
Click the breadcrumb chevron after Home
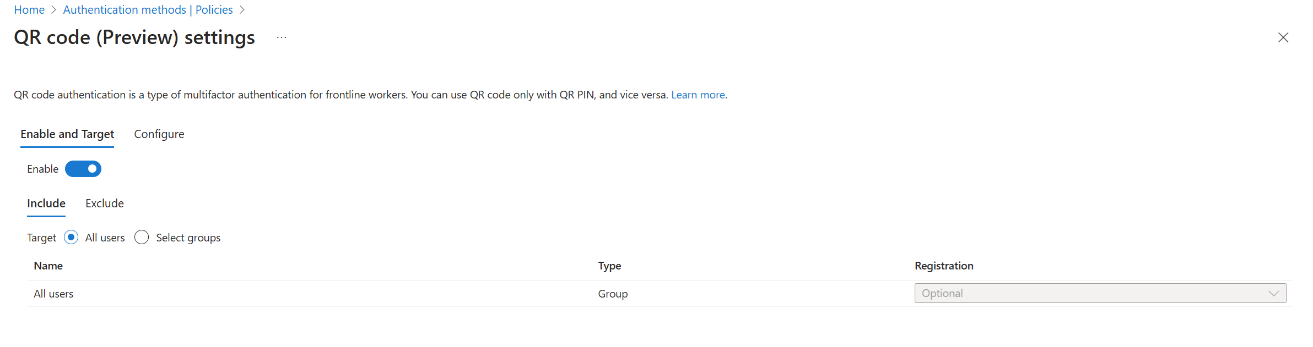[53, 9]
